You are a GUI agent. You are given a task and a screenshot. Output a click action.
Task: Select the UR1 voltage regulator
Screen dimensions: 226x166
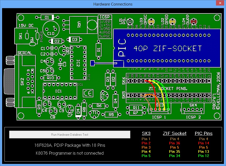point(83,25)
